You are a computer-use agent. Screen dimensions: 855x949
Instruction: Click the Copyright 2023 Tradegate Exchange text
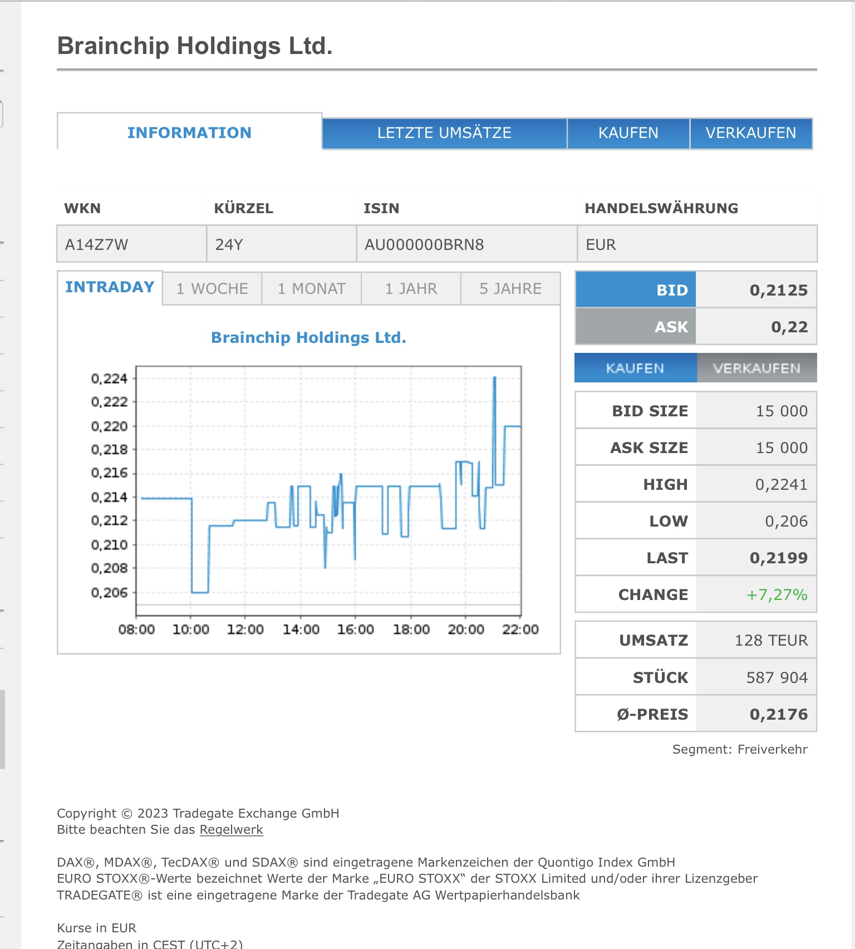[x=198, y=813]
